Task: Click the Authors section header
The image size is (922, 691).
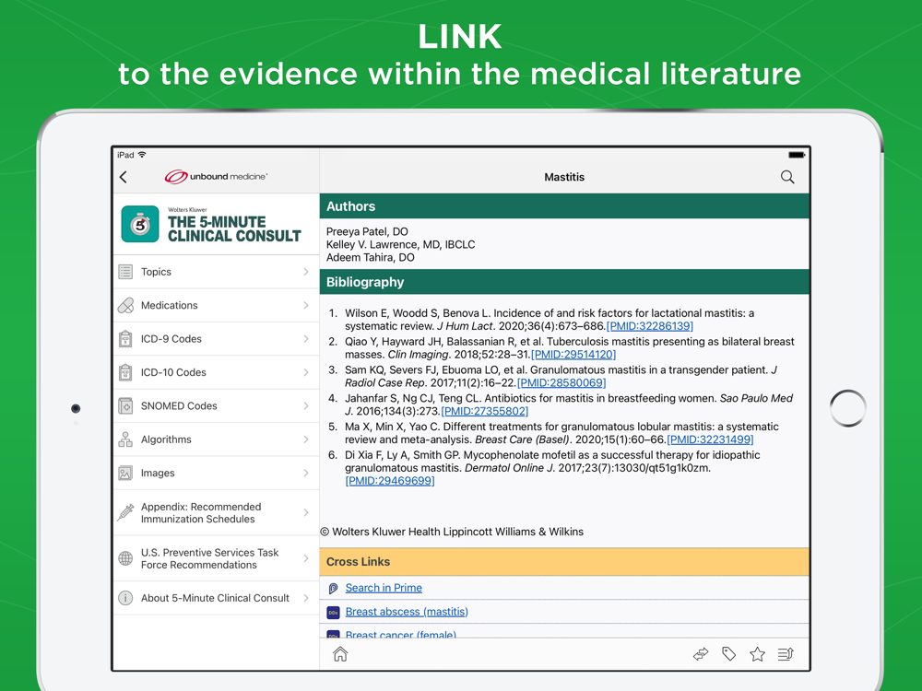Action: (564, 206)
